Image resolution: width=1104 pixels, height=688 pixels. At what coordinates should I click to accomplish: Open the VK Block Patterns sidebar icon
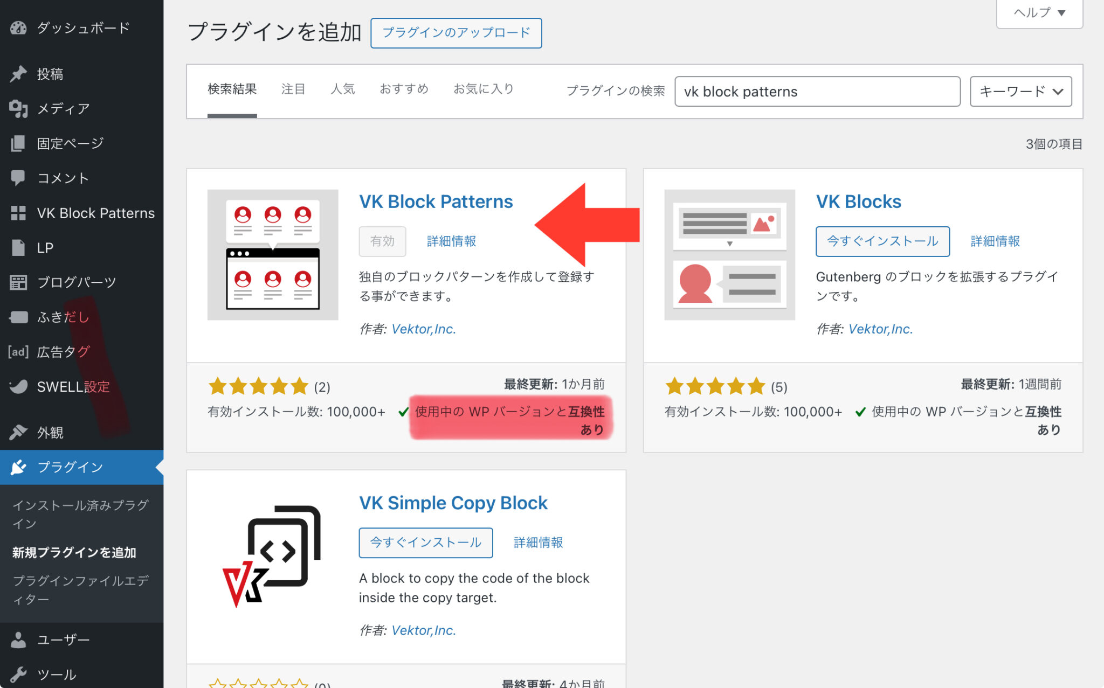tap(18, 213)
